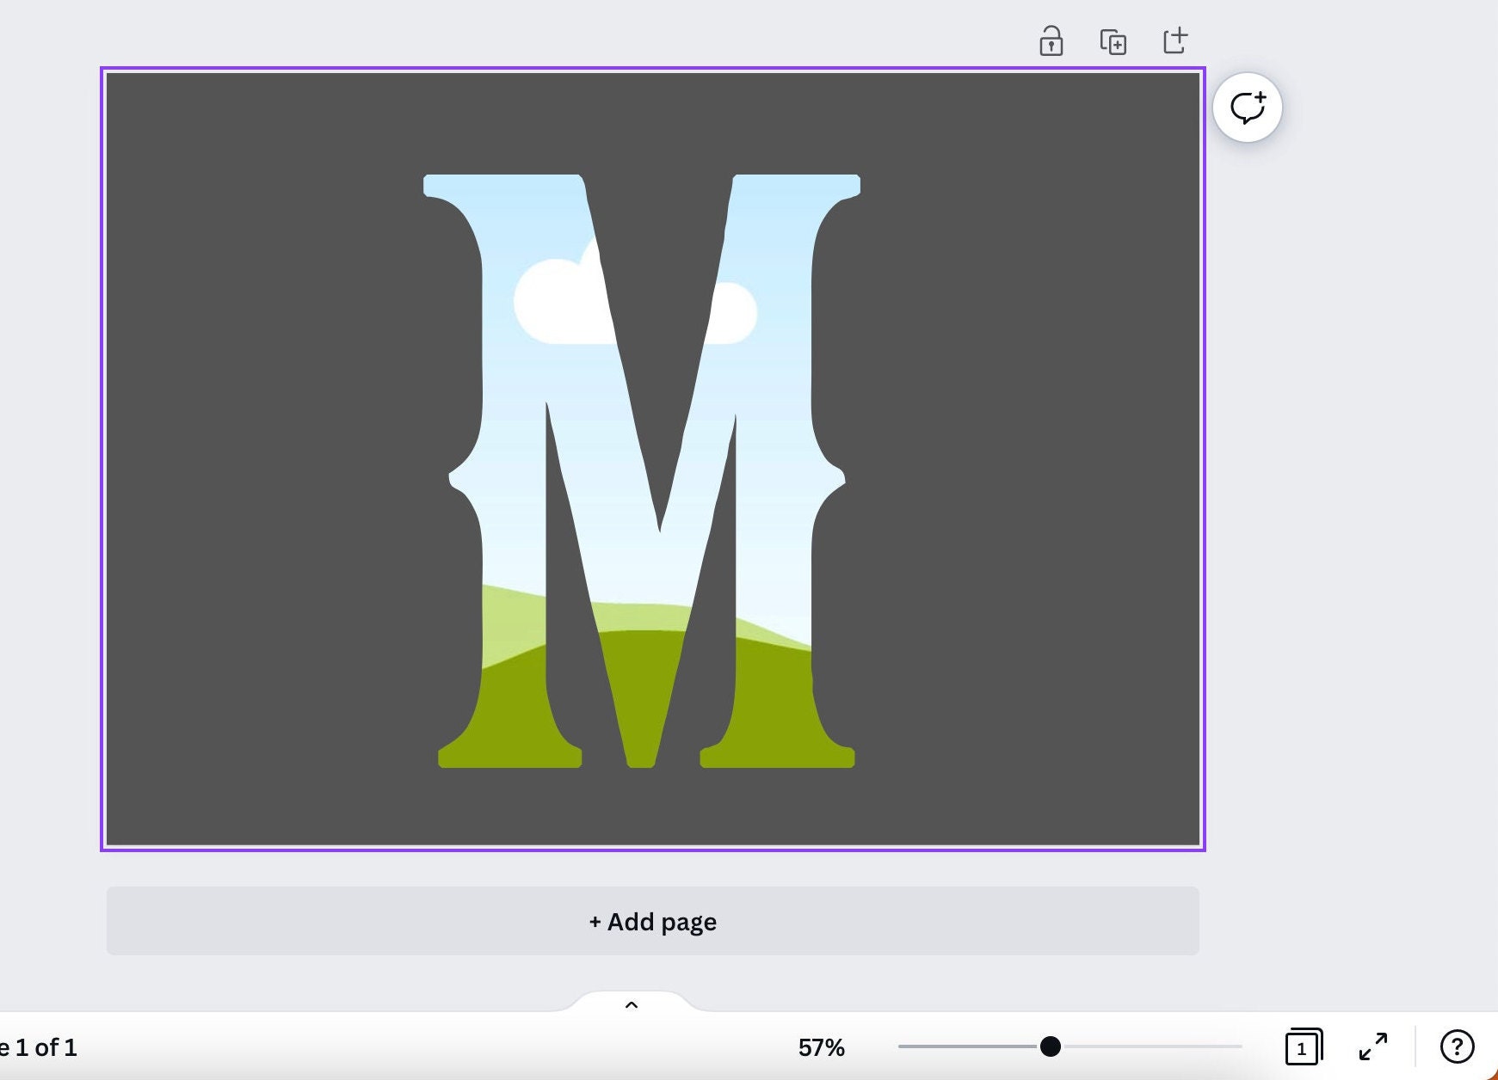Click the comment bubble beside the canvas
Viewport: 1498px width, 1080px height.
click(x=1247, y=107)
